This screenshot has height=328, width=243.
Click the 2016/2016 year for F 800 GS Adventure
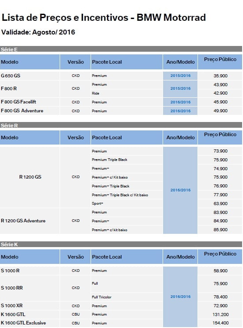[180, 111]
